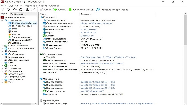
Task: Open the graph chart toolbar icon
Action: (33, 10)
